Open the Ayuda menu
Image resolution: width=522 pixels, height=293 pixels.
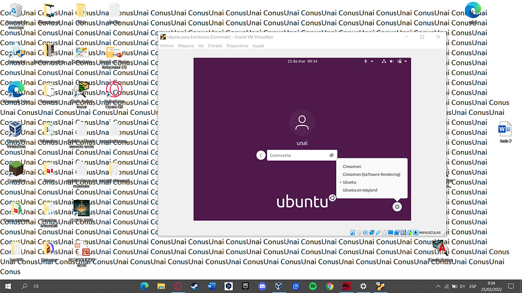[258, 46]
